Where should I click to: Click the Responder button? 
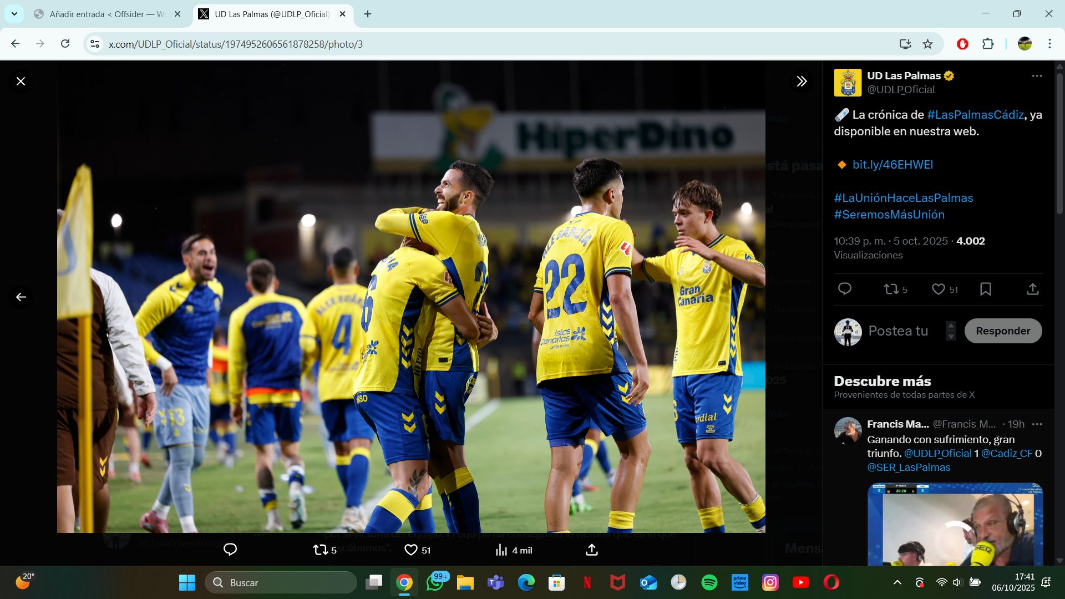pos(1003,331)
